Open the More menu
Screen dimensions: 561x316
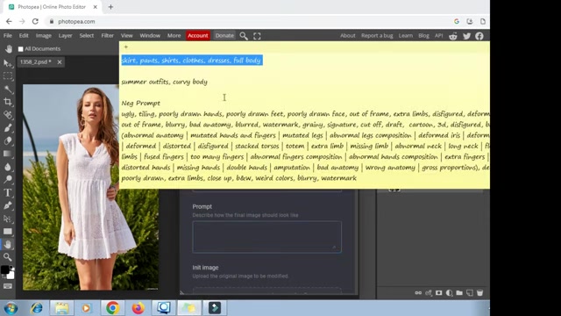pyautogui.click(x=174, y=35)
